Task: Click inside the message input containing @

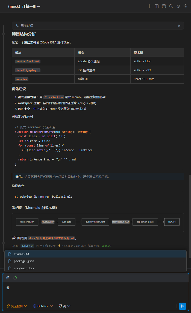Action: point(95,291)
